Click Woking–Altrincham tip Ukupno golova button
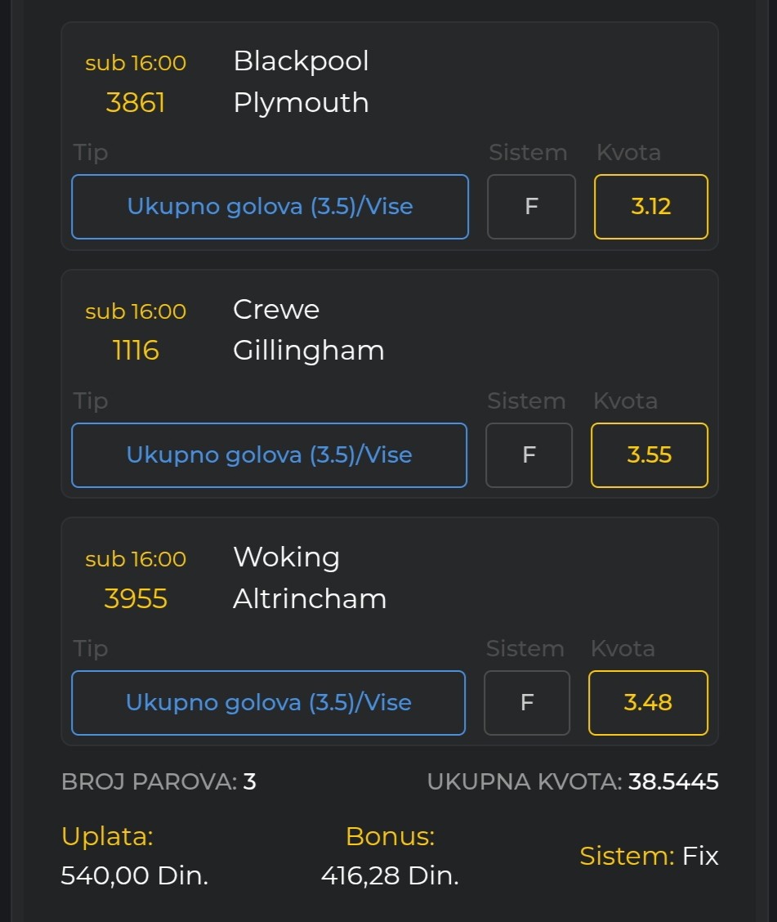 (x=268, y=703)
